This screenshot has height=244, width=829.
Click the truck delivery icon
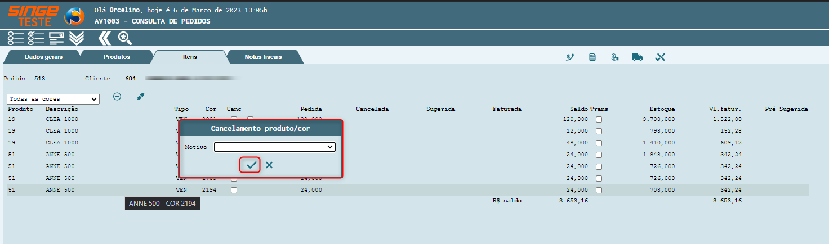(637, 57)
